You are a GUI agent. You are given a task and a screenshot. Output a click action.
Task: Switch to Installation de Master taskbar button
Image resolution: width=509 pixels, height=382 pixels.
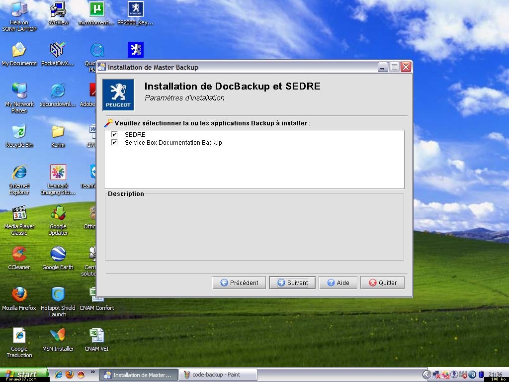point(138,375)
